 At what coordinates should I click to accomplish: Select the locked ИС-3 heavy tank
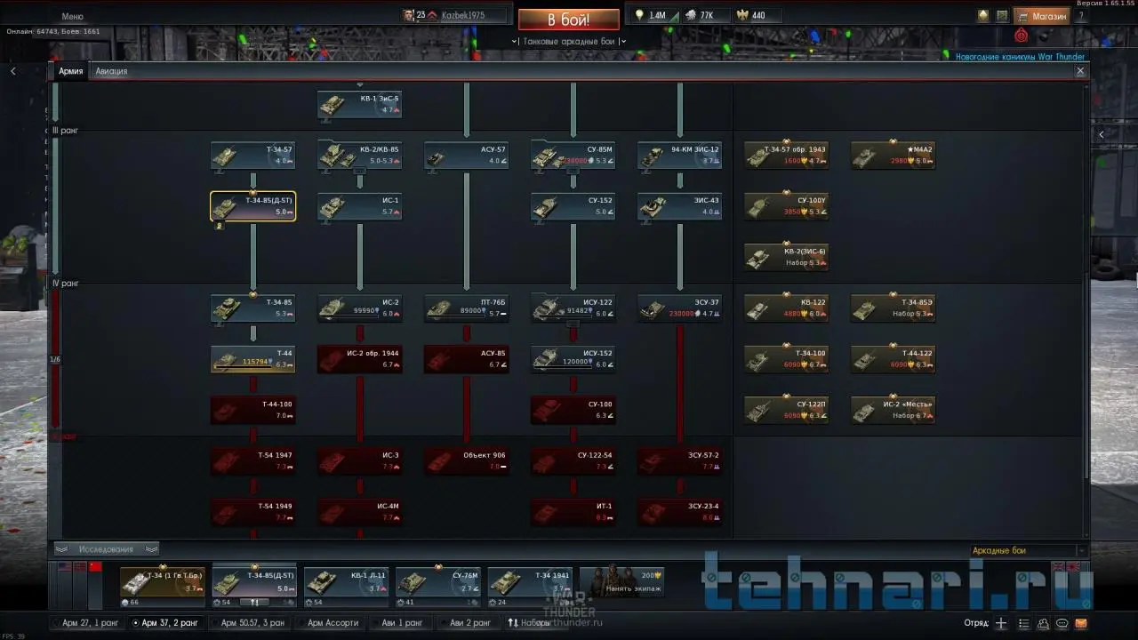(360, 461)
